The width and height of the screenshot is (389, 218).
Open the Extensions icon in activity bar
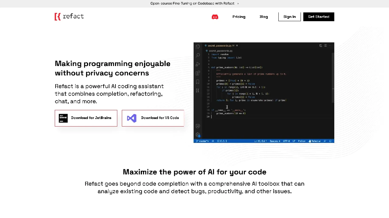click(x=198, y=73)
